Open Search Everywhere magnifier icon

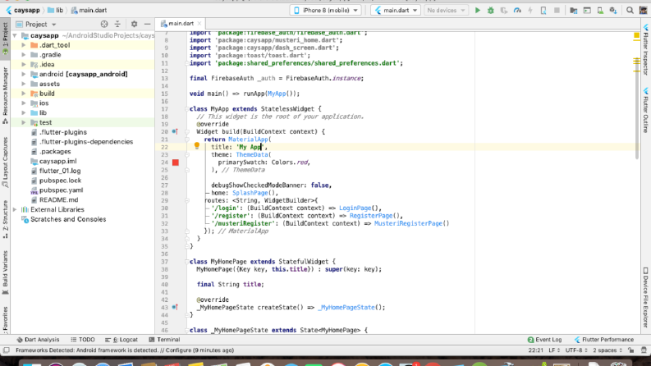[x=630, y=11]
